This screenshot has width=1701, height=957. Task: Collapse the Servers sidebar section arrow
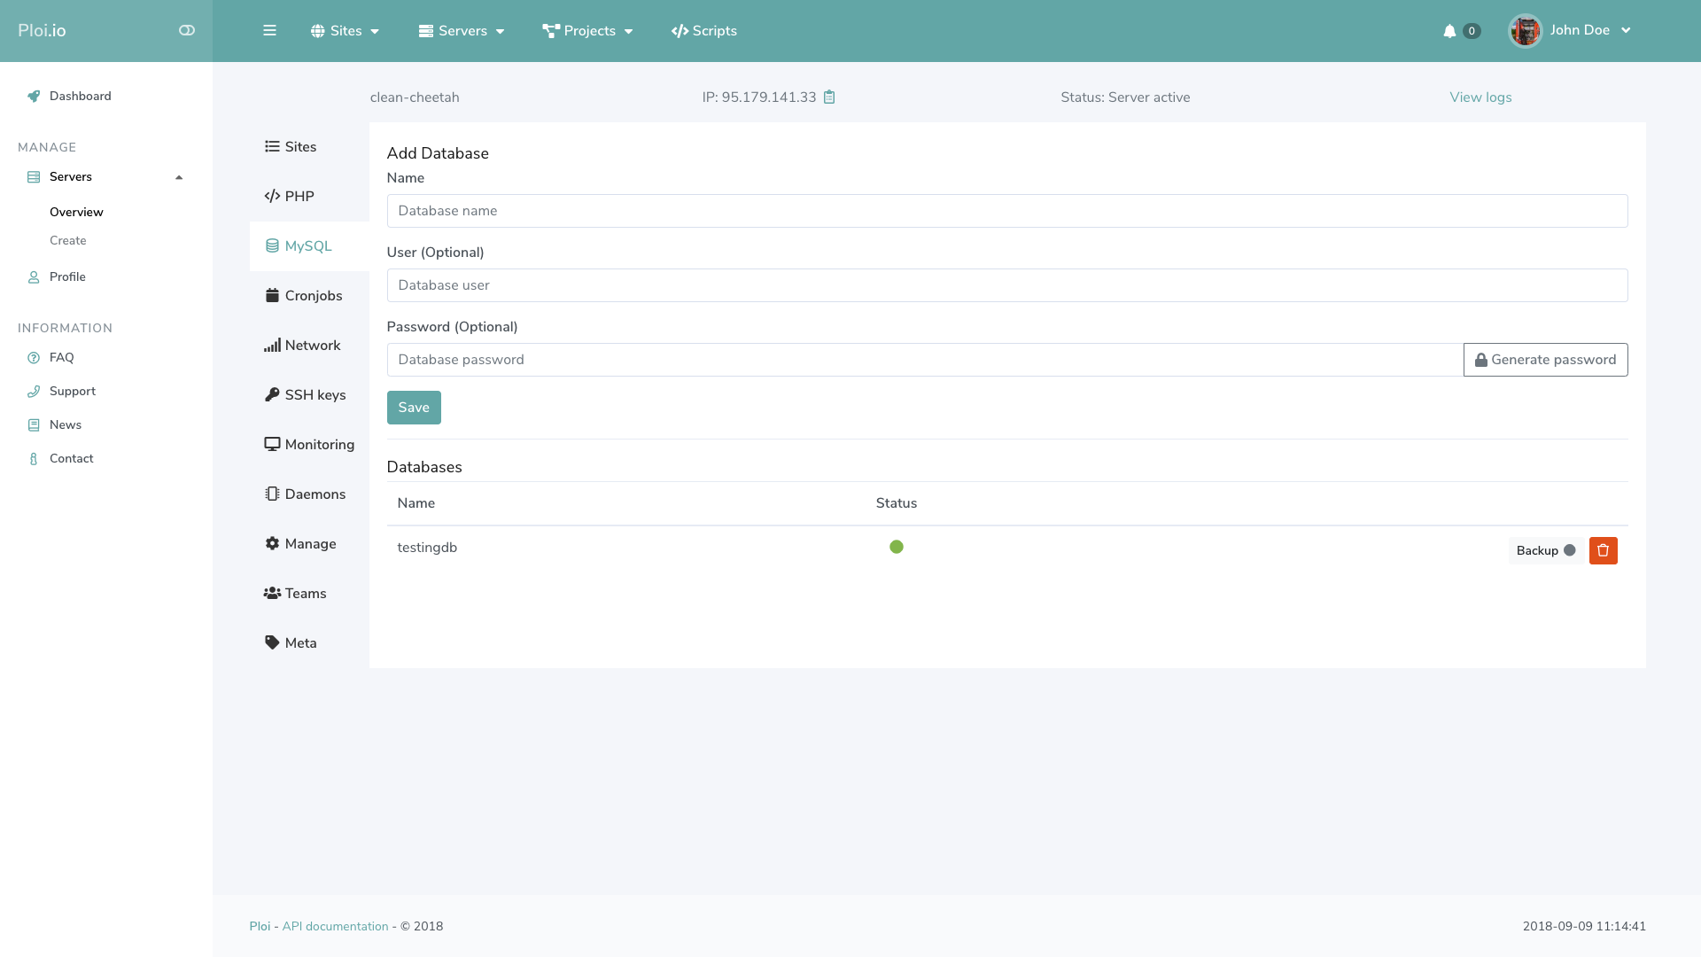point(179,177)
